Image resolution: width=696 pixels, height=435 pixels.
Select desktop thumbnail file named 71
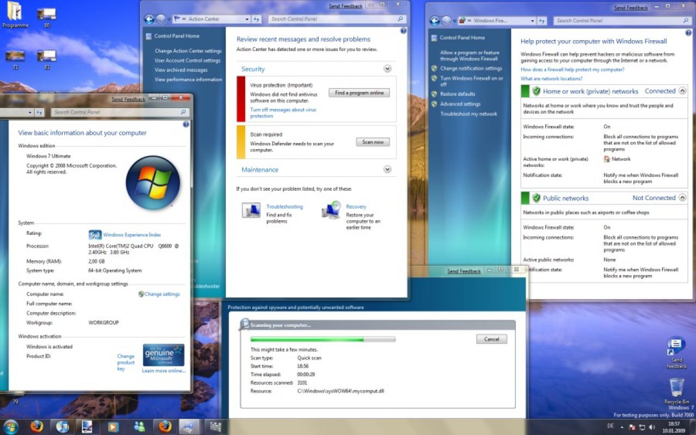pos(15,59)
